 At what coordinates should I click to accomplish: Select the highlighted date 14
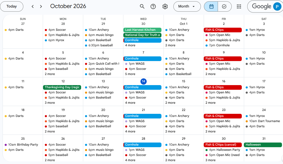143,81
